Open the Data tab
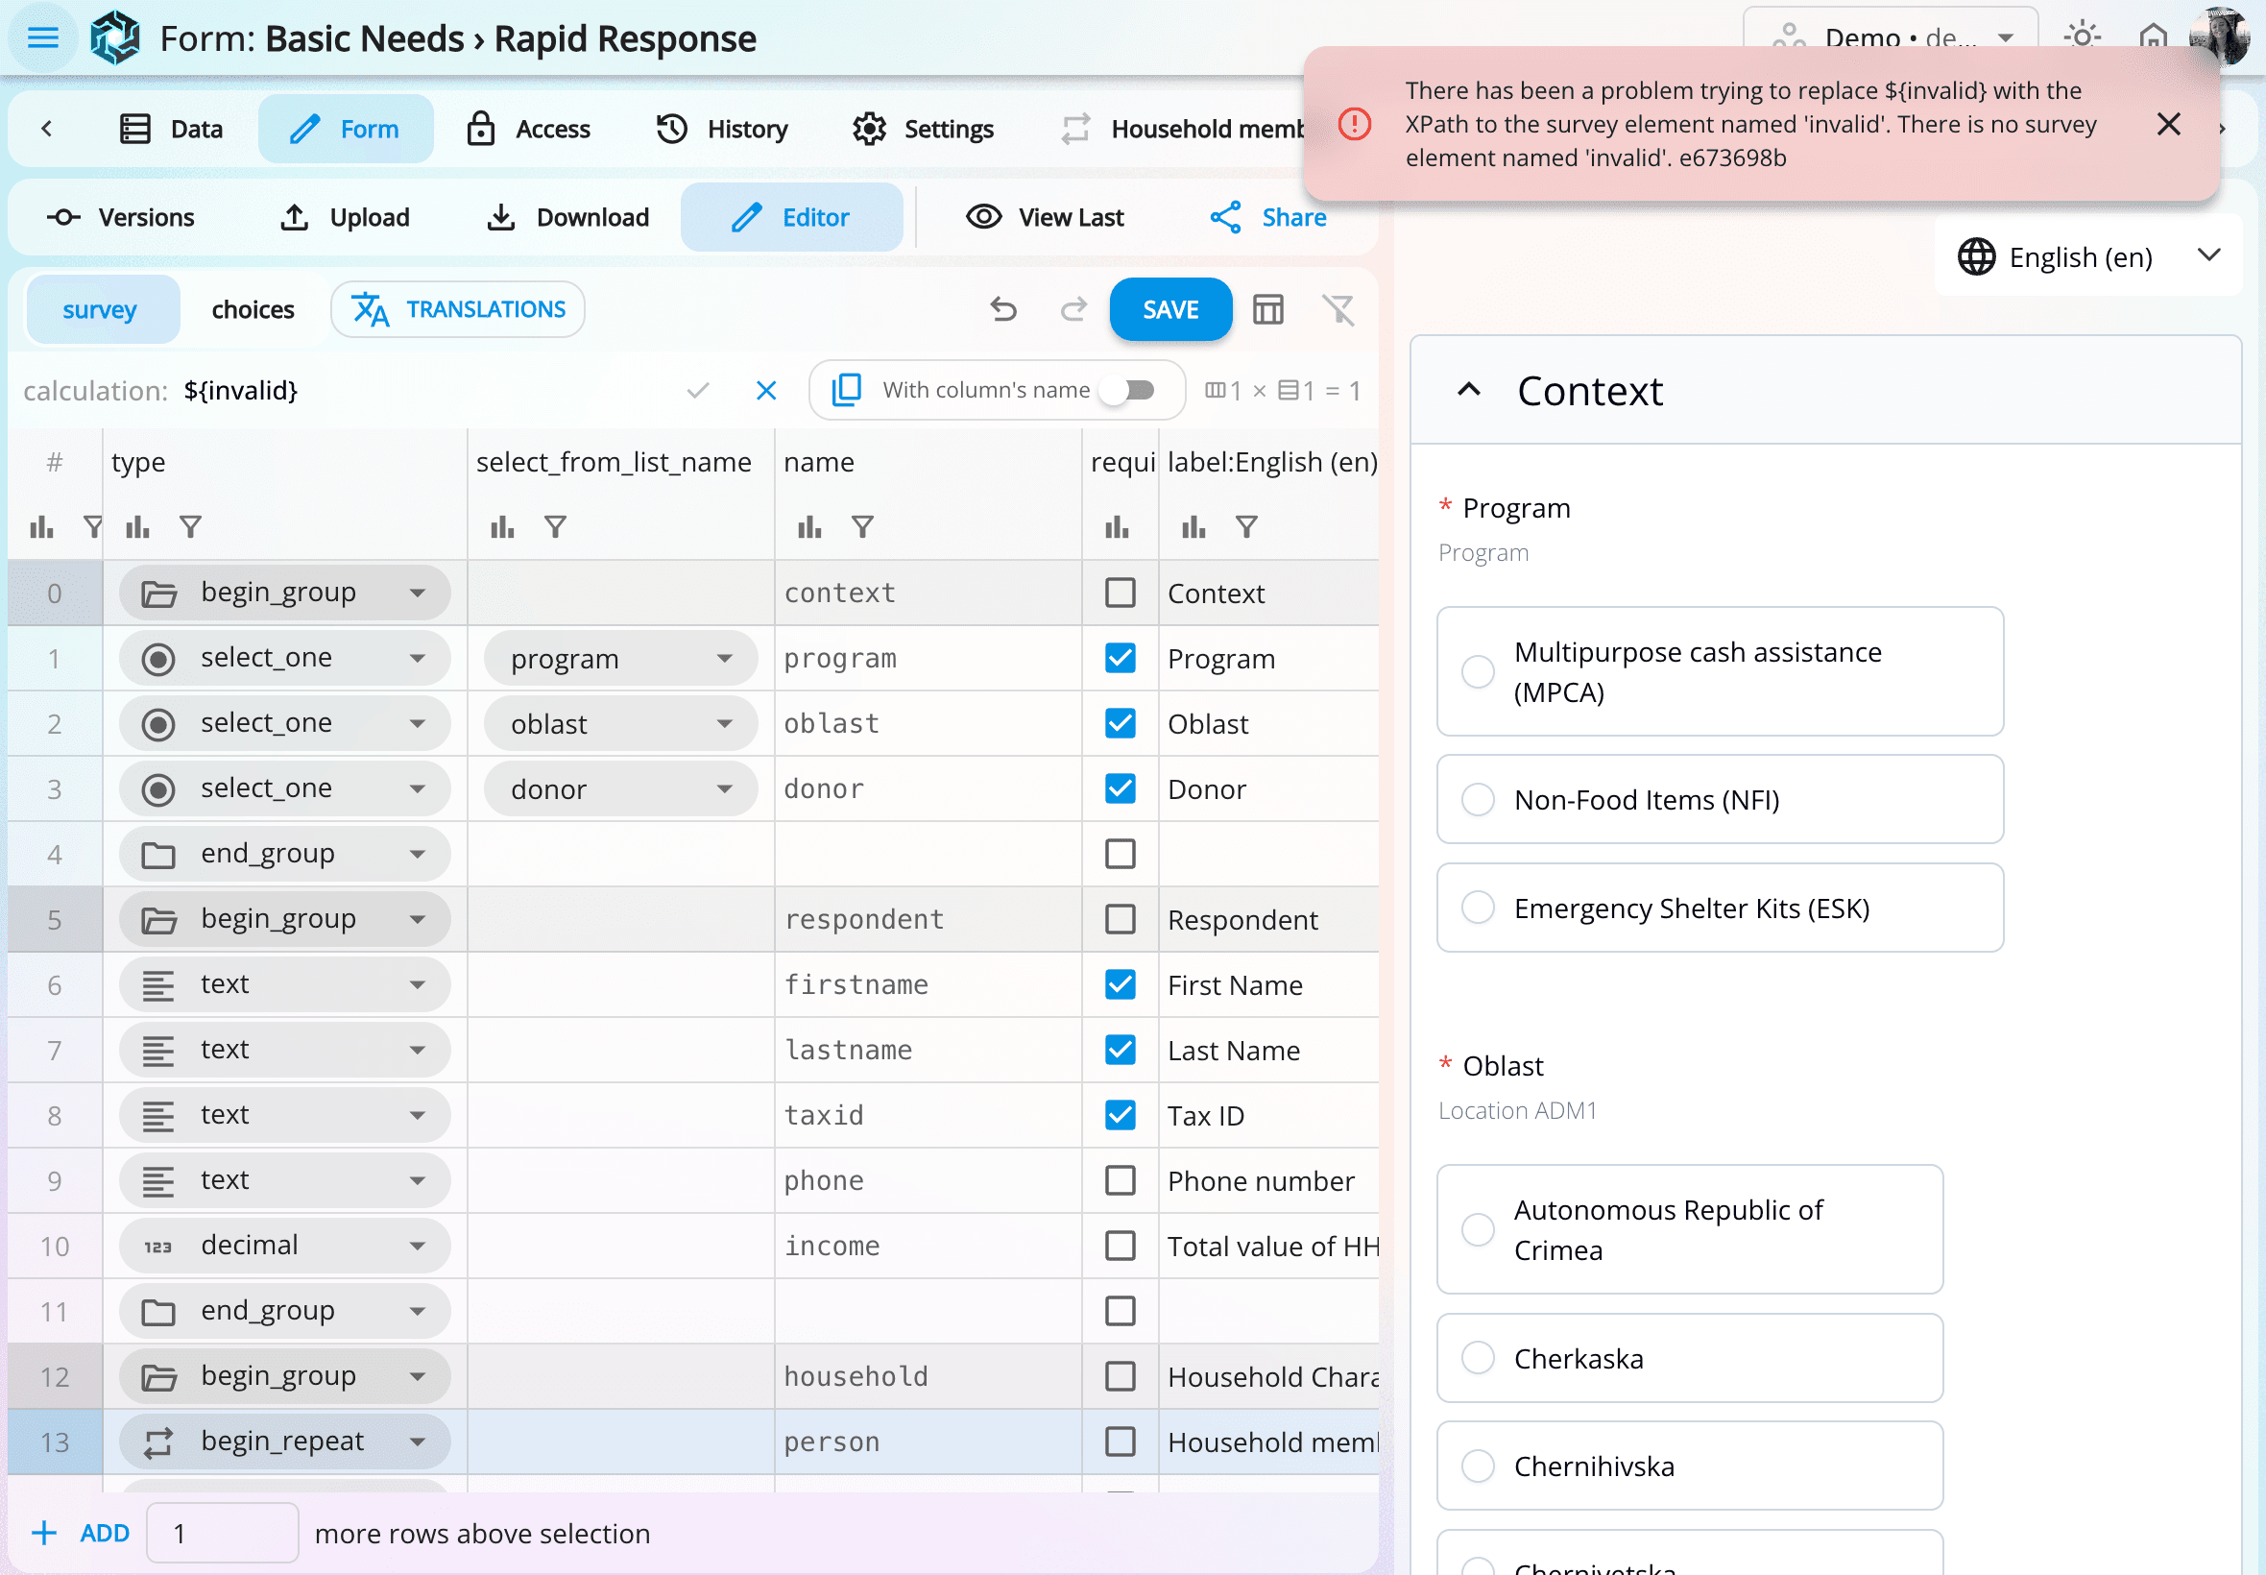 click(x=173, y=129)
